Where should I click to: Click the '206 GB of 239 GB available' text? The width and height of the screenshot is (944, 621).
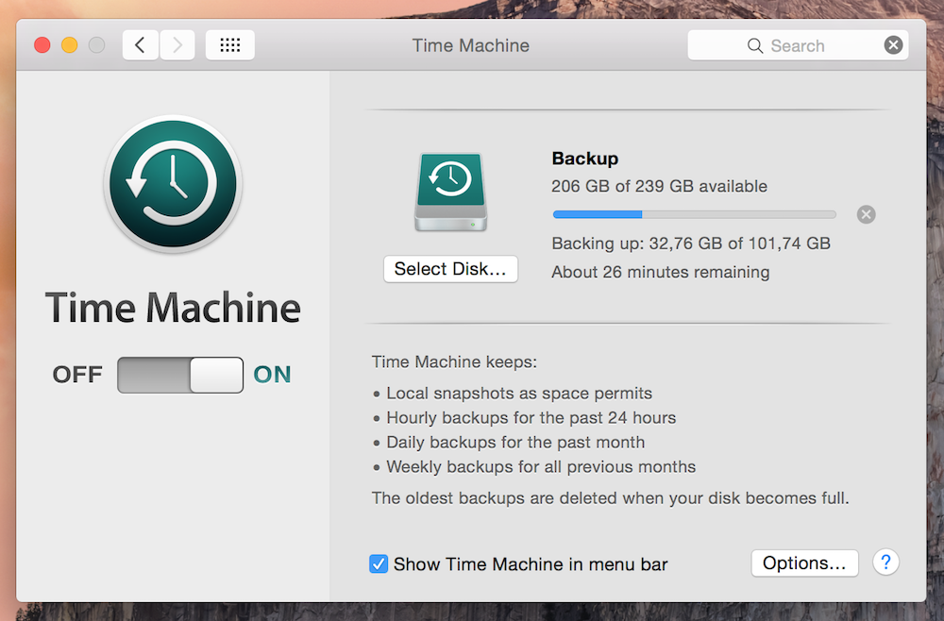659,186
